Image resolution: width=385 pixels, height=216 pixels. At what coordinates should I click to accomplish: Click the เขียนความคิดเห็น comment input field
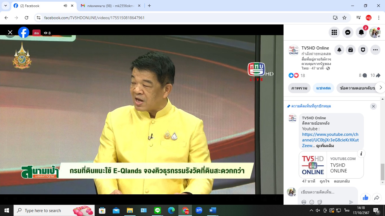pos(324,192)
